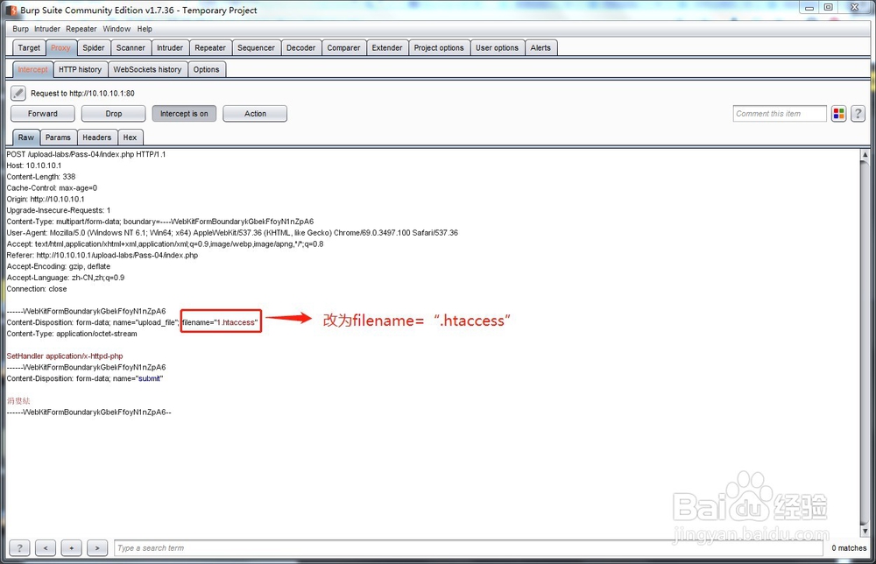876x564 pixels.
Task: Switch to the Scanner tab
Action: (131, 48)
